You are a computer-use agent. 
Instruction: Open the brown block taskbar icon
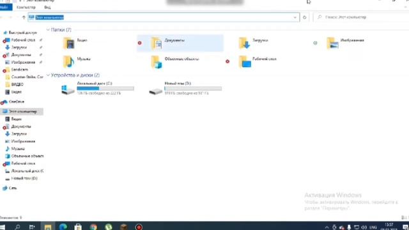click(x=123, y=227)
